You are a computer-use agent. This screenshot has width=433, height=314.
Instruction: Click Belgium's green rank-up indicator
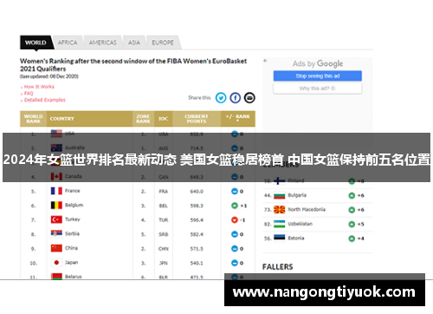pyautogui.click(x=235, y=206)
